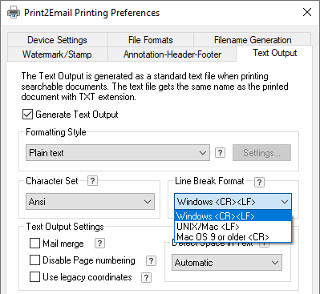
Task: Go to Watermark/Stamp tab
Action: [57, 54]
